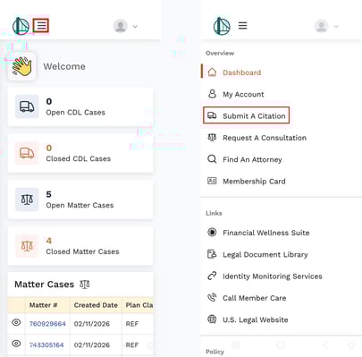Viewport: 362px width, 357px height.
Task: Click scales icon on Closed Matter Cases card
Action: point(27,246)
